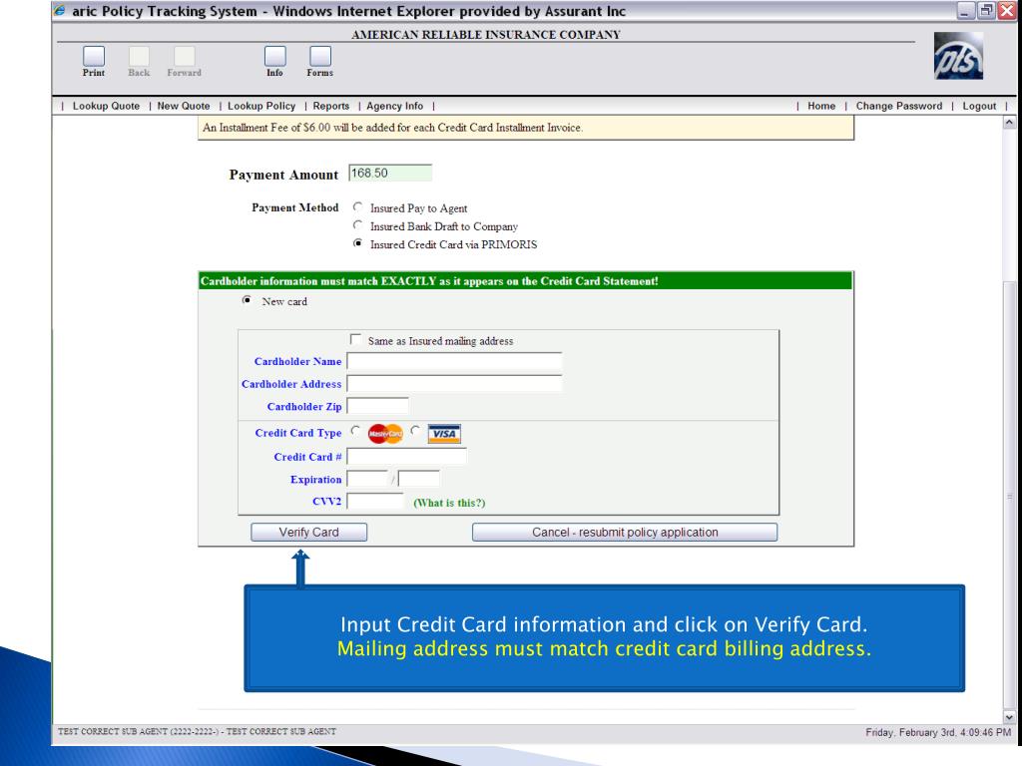
Task: Select the New card radio button
Action: pyautogui.click(x=247, y=300)
